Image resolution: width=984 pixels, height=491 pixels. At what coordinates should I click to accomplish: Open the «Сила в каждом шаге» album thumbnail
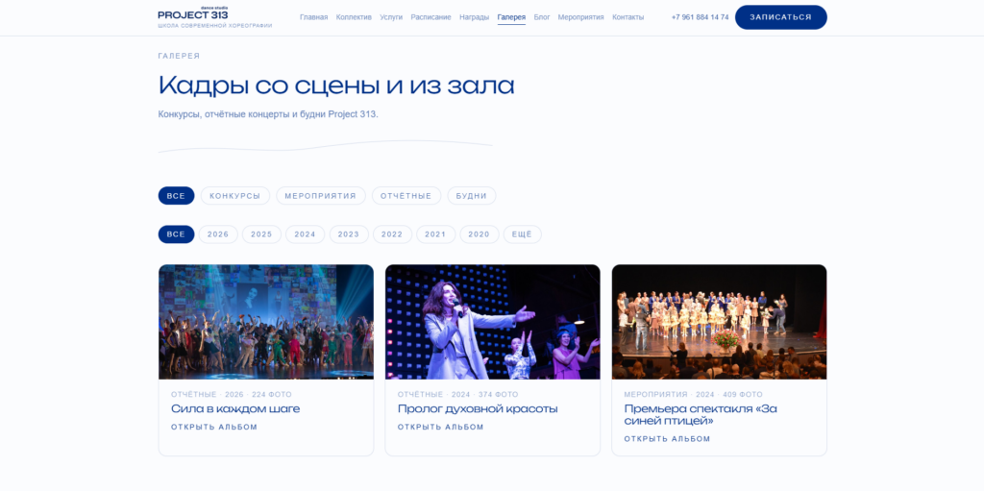point(266,322)
